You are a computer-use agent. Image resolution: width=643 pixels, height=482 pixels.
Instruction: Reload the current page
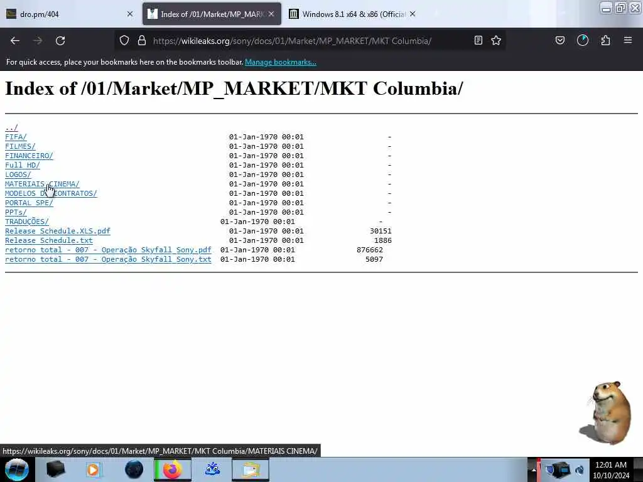(x=60, y=41)
